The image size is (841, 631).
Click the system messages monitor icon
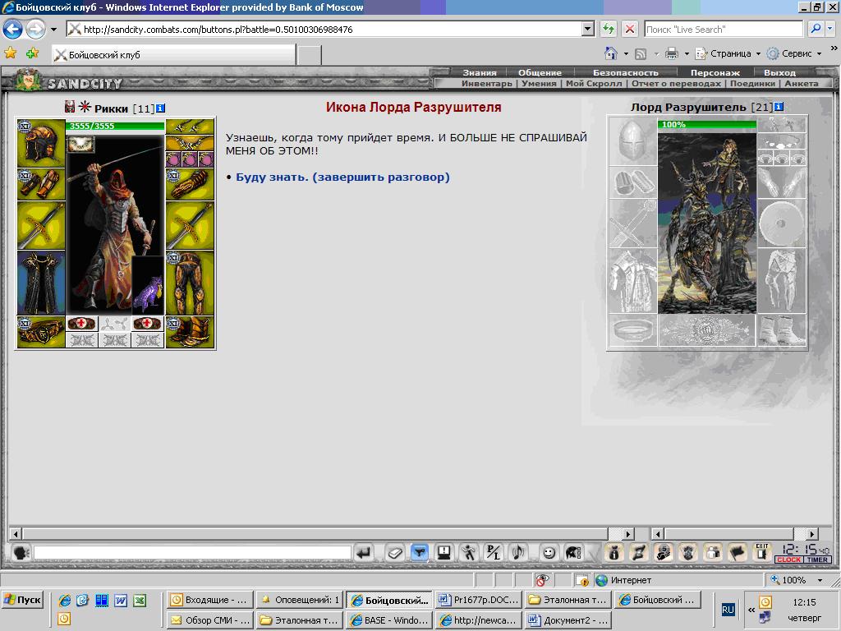pyautogui.click(x=443, y=552)
